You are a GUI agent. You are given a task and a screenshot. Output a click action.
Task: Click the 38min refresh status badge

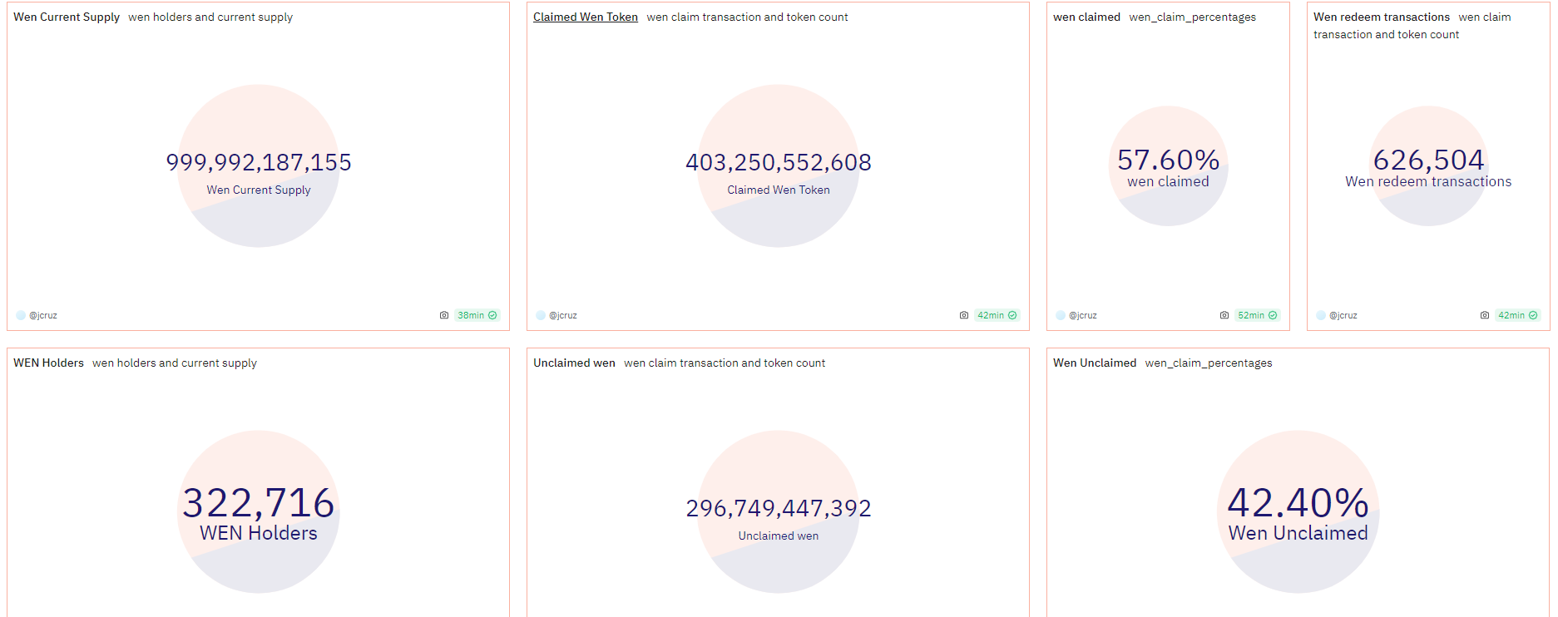coord(477,315)
